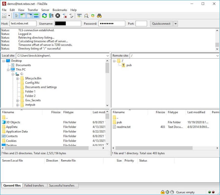Screen dimensions: 220x195
Task: Select Cookies in local file list
Action: [x=11, y=141]
